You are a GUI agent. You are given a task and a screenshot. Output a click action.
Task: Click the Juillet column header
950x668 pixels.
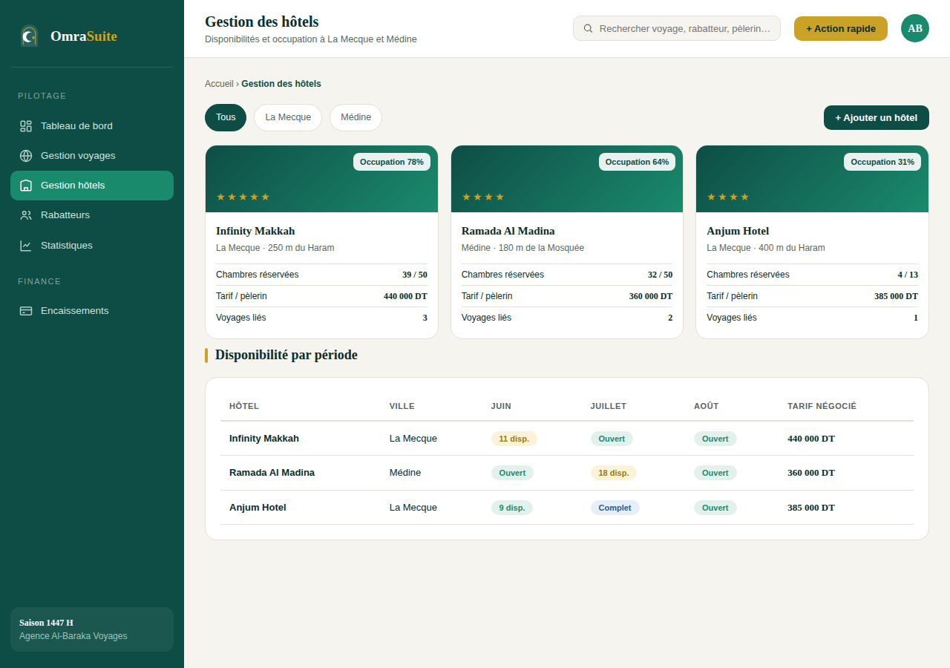[609, 406]
